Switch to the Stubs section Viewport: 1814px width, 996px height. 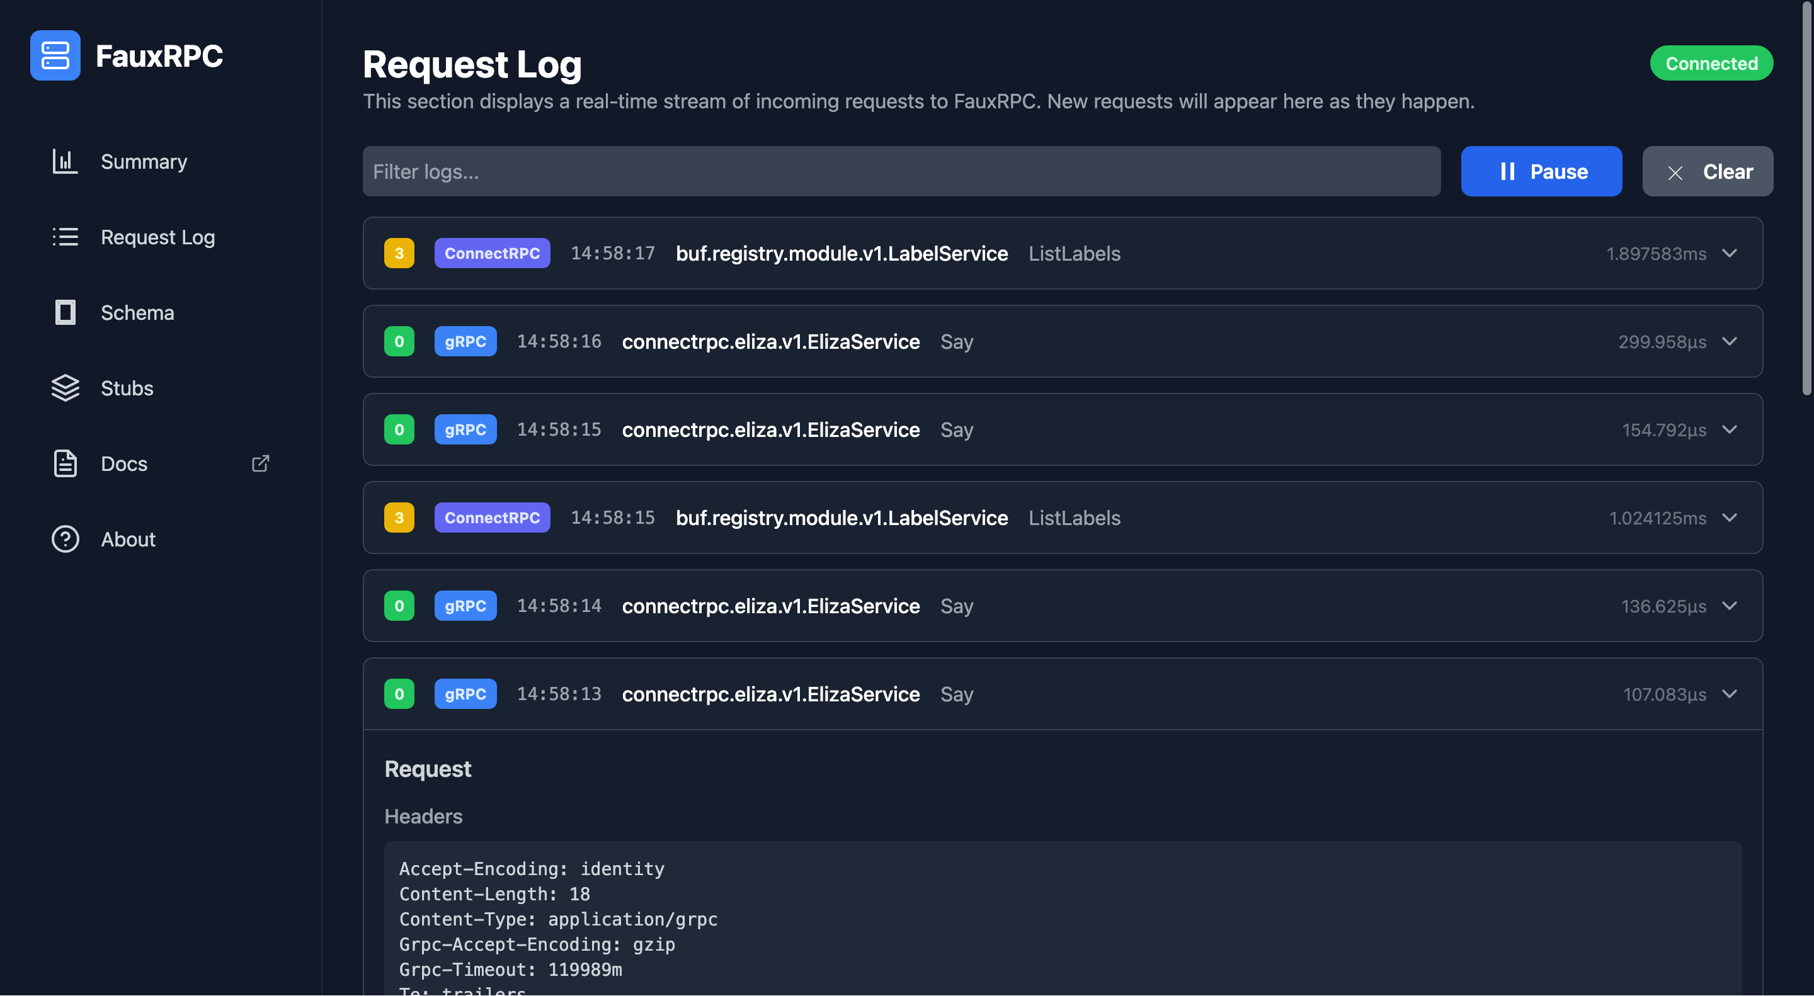[x=127, y=388]
